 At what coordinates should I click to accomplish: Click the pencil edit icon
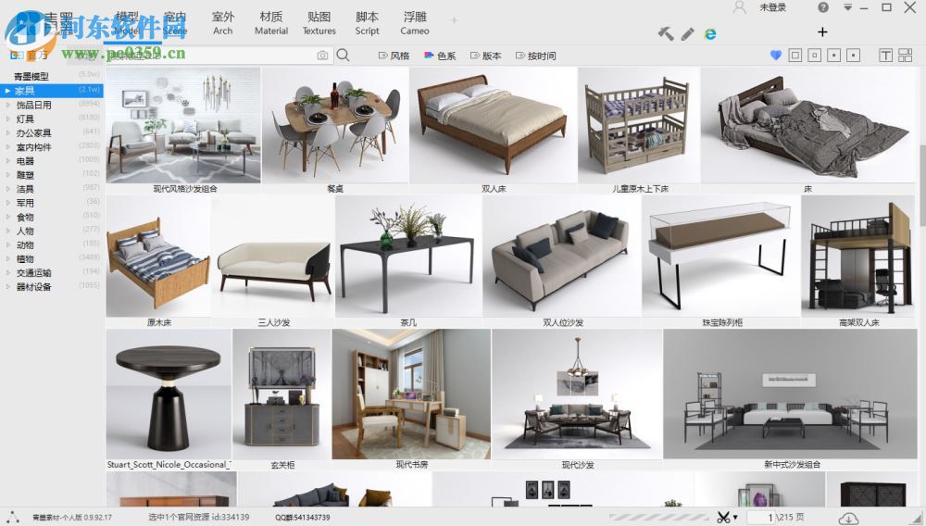point(687,34)
